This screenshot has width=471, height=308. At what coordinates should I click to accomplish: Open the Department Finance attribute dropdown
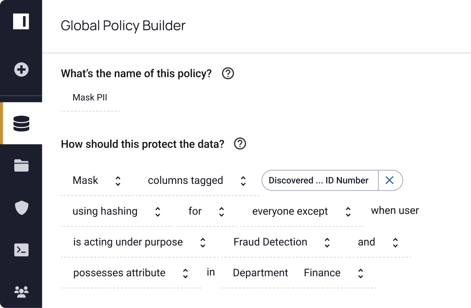click(360, 273)
